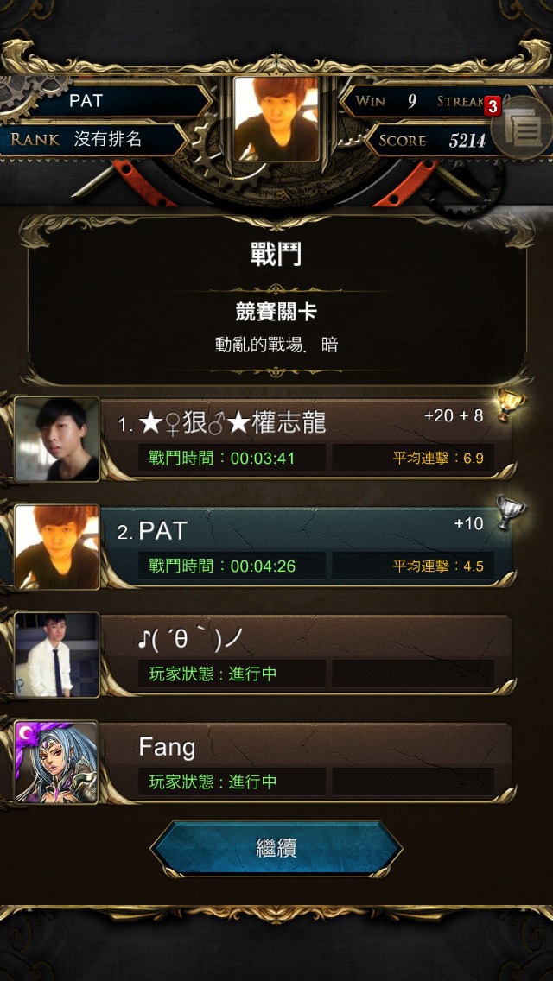The image size is (553, 981).
Task: Click the 戰鬥時間 00:03:41 field
Action: [232, 458]
